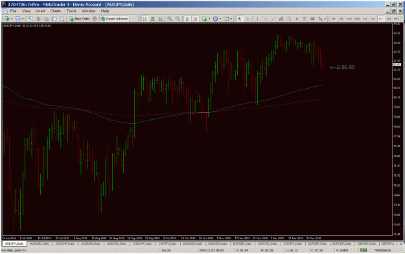Select the Fibonacci Retracement tool
405x254 pixels.
[289, 19]
